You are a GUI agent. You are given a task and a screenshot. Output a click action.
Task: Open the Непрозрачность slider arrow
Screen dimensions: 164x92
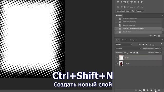point(161,49)
